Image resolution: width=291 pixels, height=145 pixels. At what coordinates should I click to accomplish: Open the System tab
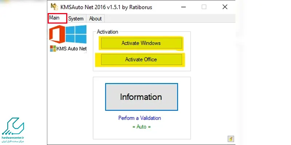(x=76, y=19)
